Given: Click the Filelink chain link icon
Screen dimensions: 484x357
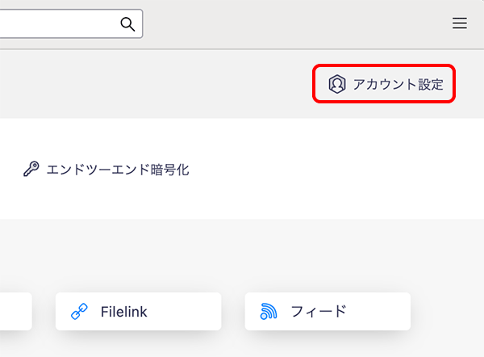Looking at the screenshot, I should pyautogui.click(x=79, y=311).
